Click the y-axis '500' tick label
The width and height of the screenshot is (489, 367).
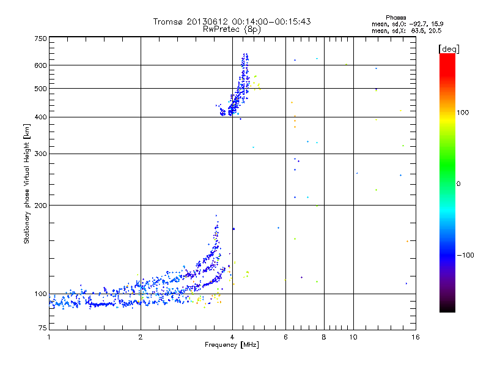point(40,89)
